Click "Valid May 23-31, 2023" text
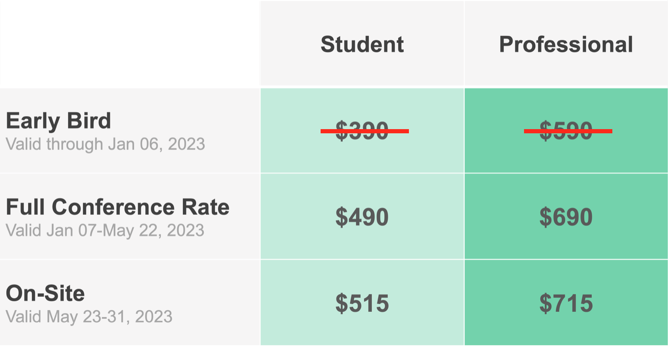668x346 pixels. (x=89, y=317)
